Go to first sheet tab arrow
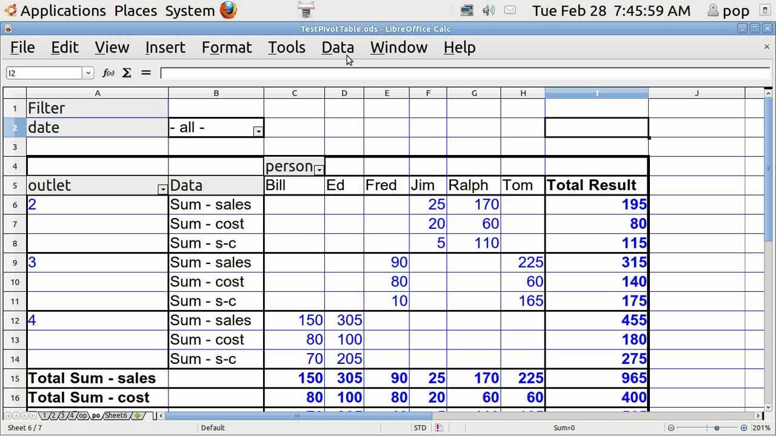 8,416
